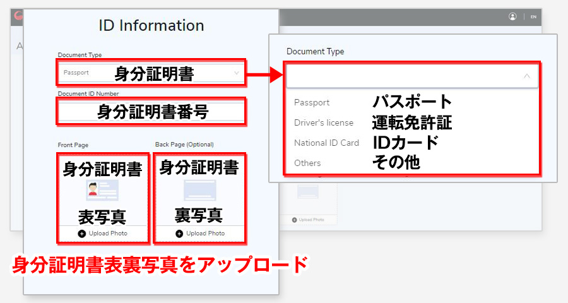Collapse the open Document Type list chevron

point(527,76)
